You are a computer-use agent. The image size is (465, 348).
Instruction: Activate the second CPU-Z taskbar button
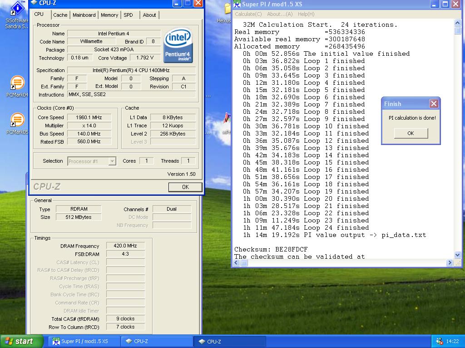(x=229, y=341)
